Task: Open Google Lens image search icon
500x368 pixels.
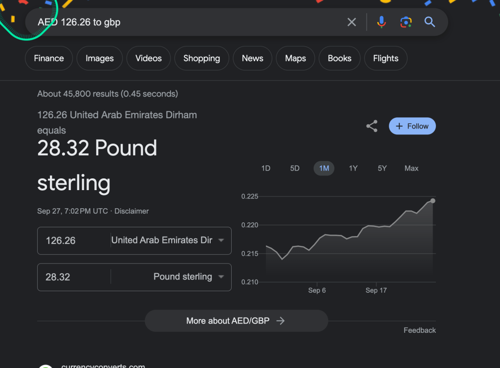Action: pyautogui.click(x=406, y=22)
